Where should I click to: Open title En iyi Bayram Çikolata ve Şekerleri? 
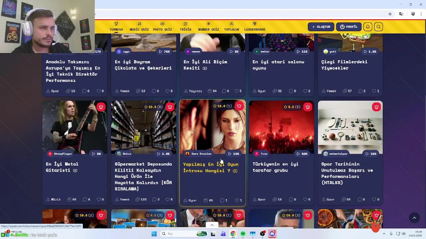tap(143, 65)
